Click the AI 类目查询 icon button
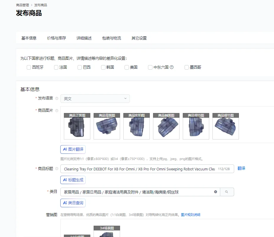 click(73, 203)
